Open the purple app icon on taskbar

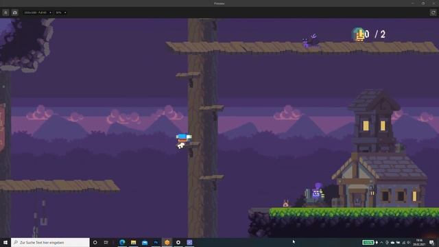coord(189,242)
